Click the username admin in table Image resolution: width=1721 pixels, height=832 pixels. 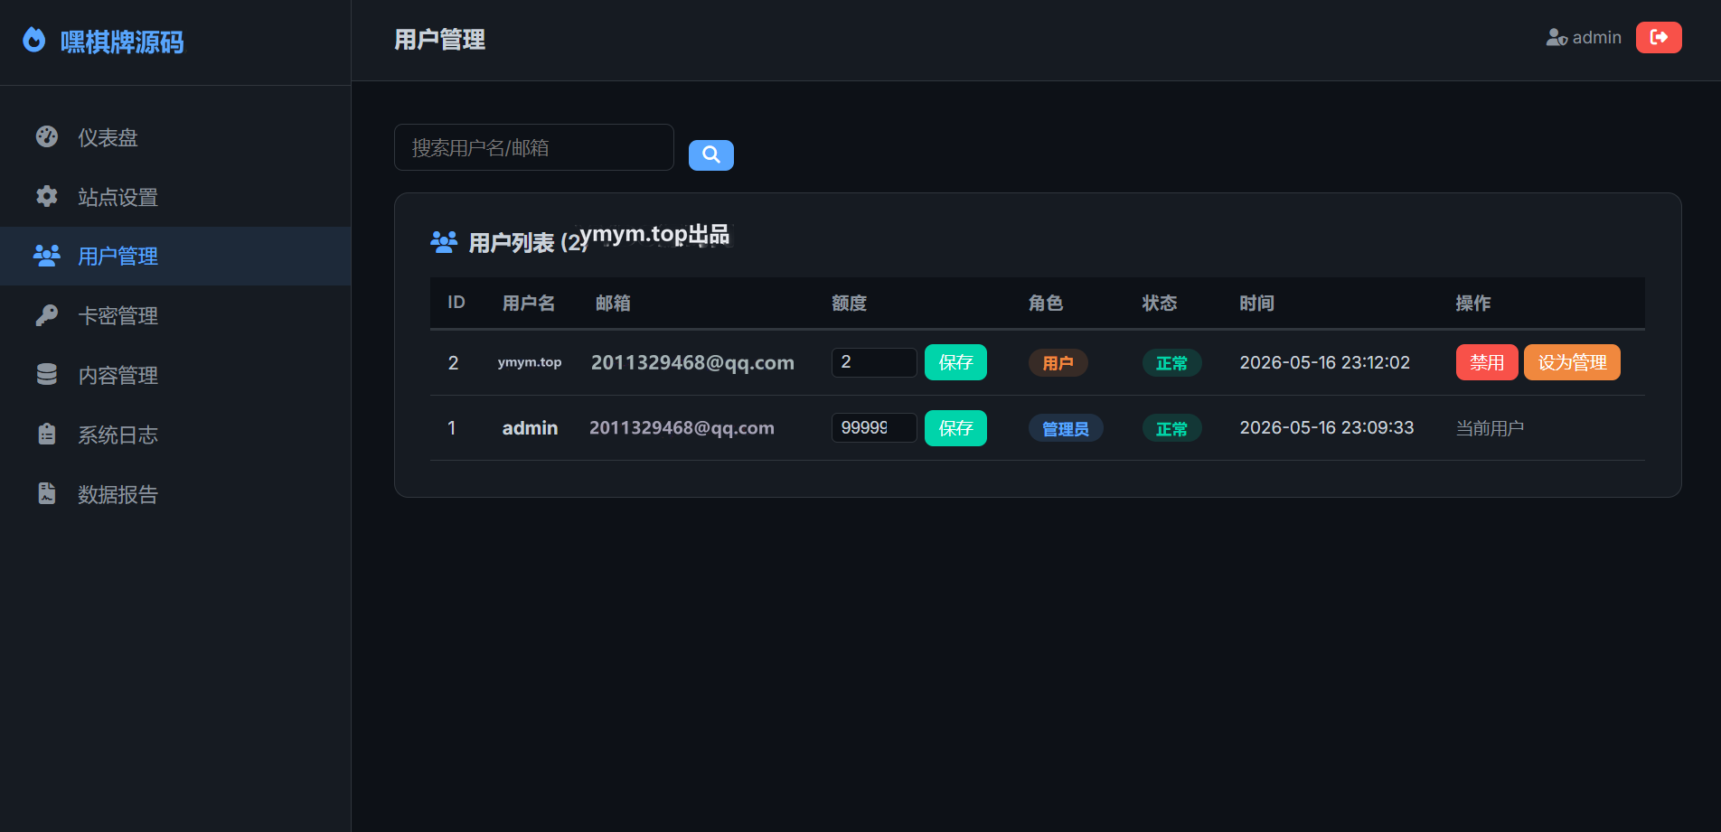[530, 428]
